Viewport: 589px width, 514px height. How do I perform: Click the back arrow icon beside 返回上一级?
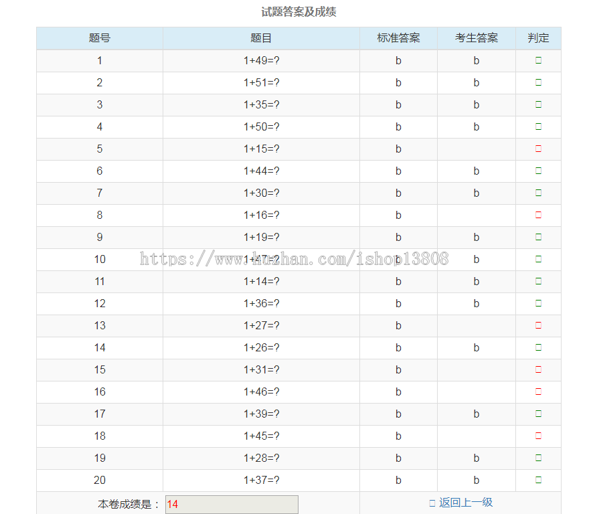[432, 501]
